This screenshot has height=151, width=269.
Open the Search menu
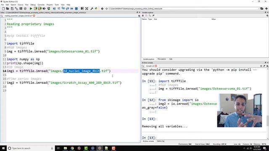13,5
